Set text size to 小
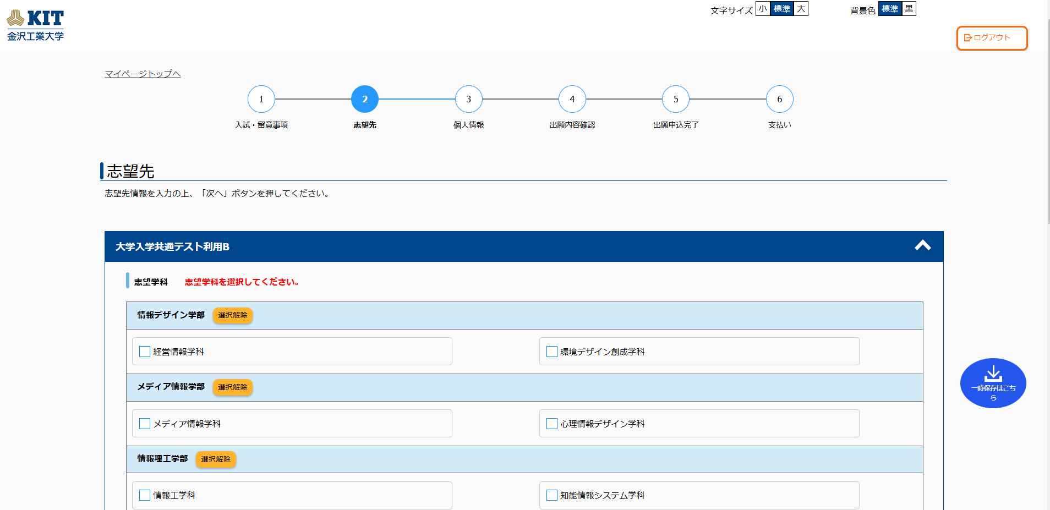Screen dimensions: 1050x510 click(763, 9)
